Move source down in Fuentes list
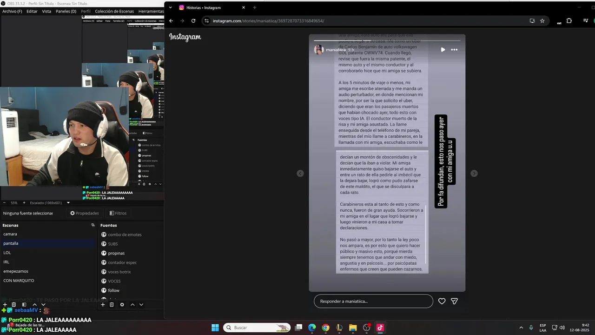 141,305
